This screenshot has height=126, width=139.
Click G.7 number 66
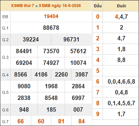(21, 121)
